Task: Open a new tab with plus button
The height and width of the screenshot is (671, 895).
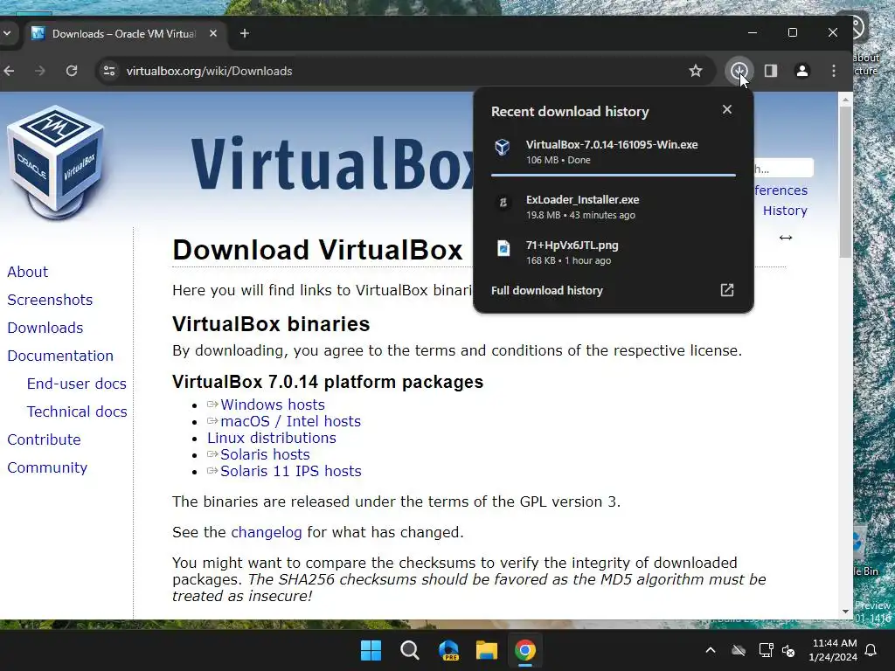Action: click(245, 34)
